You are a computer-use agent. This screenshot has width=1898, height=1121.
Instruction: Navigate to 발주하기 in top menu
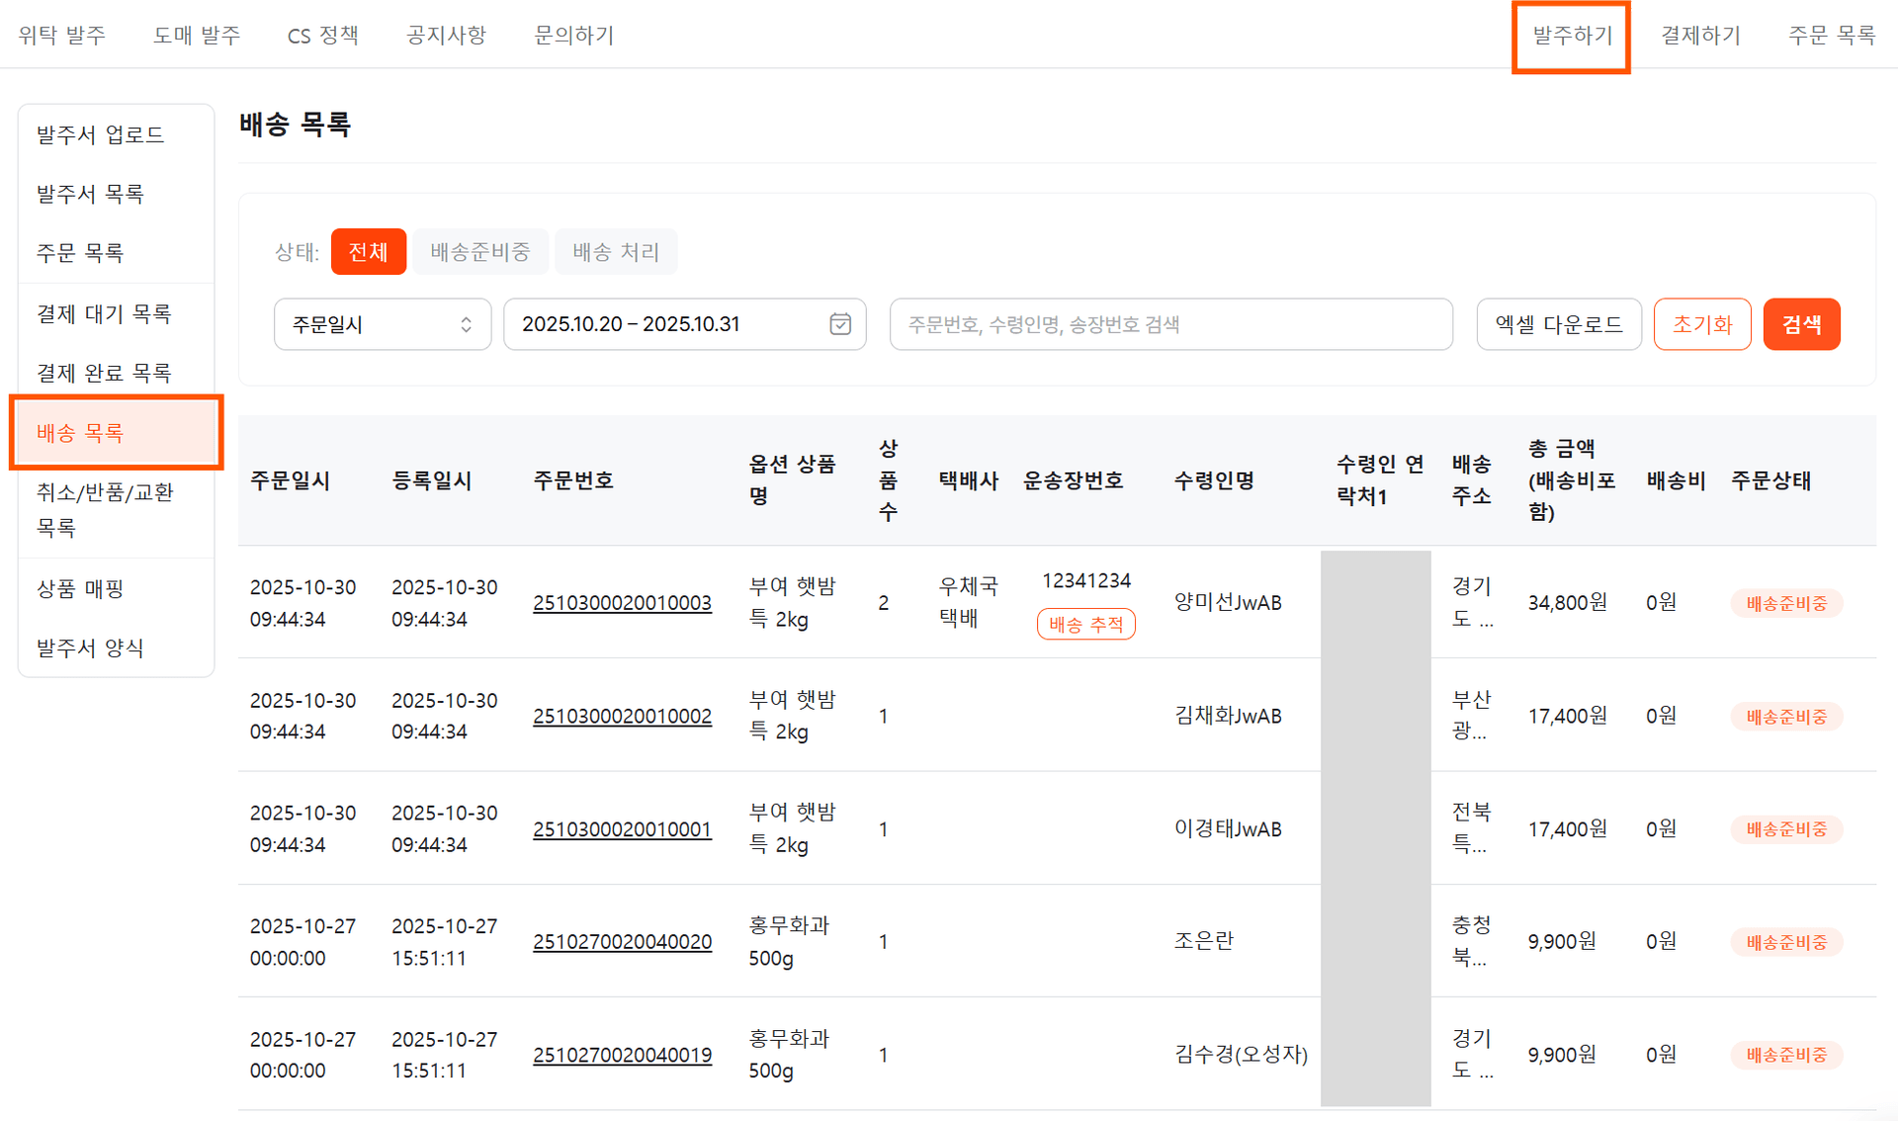pyautogui.click(x=1571, y=36)
